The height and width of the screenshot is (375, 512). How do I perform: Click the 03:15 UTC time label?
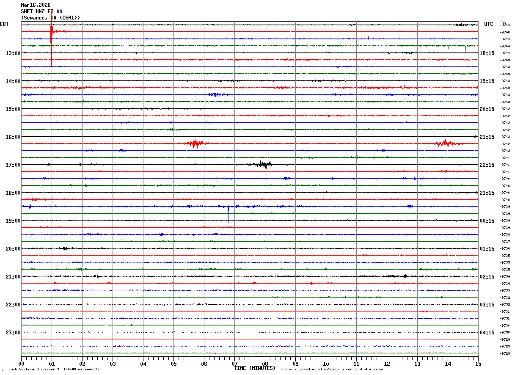(x=487, y=305)
